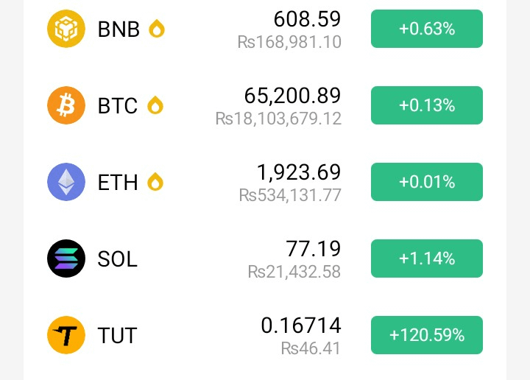Tap the Solana logo icon
Viewport: 530px width, 380px height.
coord(66,258)
